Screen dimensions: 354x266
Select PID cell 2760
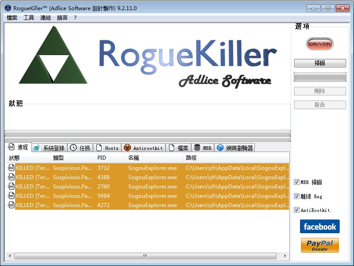(104, 186)
